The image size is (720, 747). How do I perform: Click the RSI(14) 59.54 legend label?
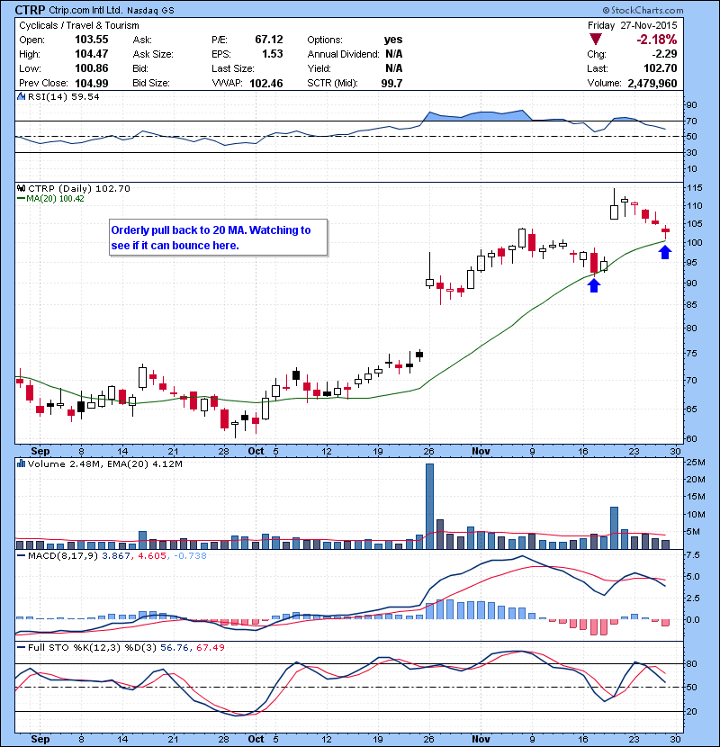(64, 96)
